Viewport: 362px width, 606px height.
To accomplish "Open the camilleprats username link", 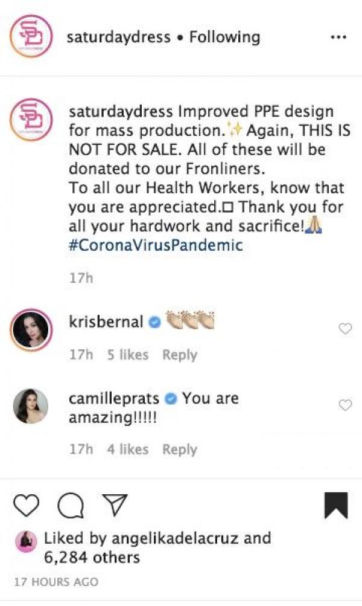I will [x=114, y=398].
